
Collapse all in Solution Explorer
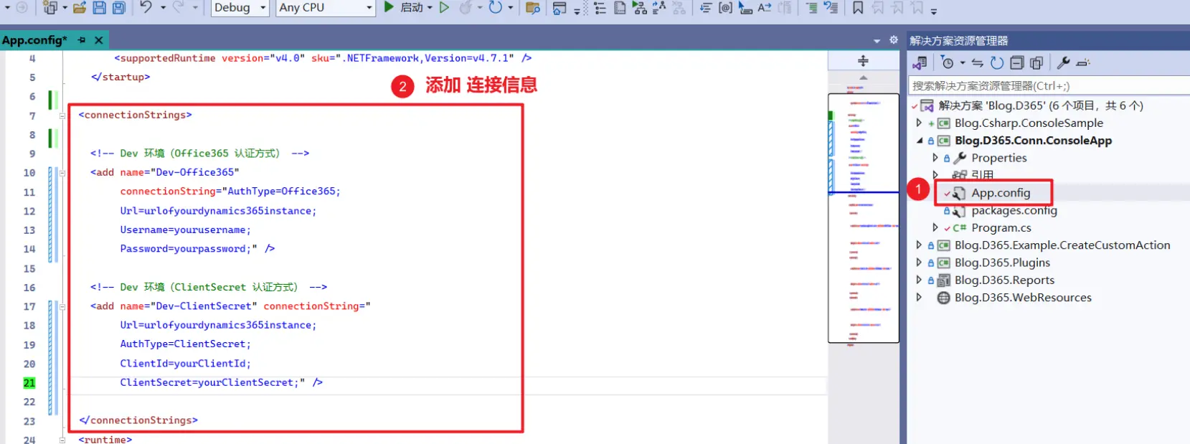1016,63
